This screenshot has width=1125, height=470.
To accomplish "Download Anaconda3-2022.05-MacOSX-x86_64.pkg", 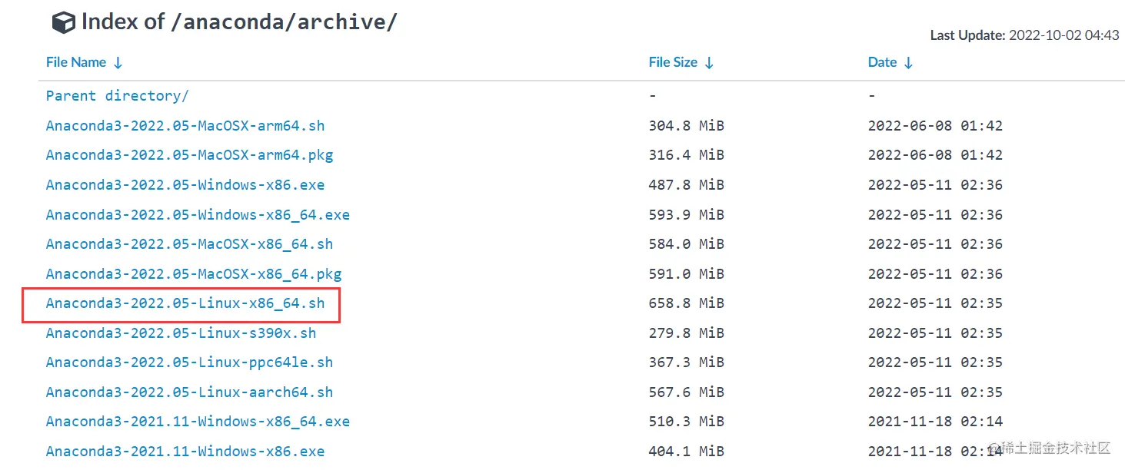I will click(194, 274).
